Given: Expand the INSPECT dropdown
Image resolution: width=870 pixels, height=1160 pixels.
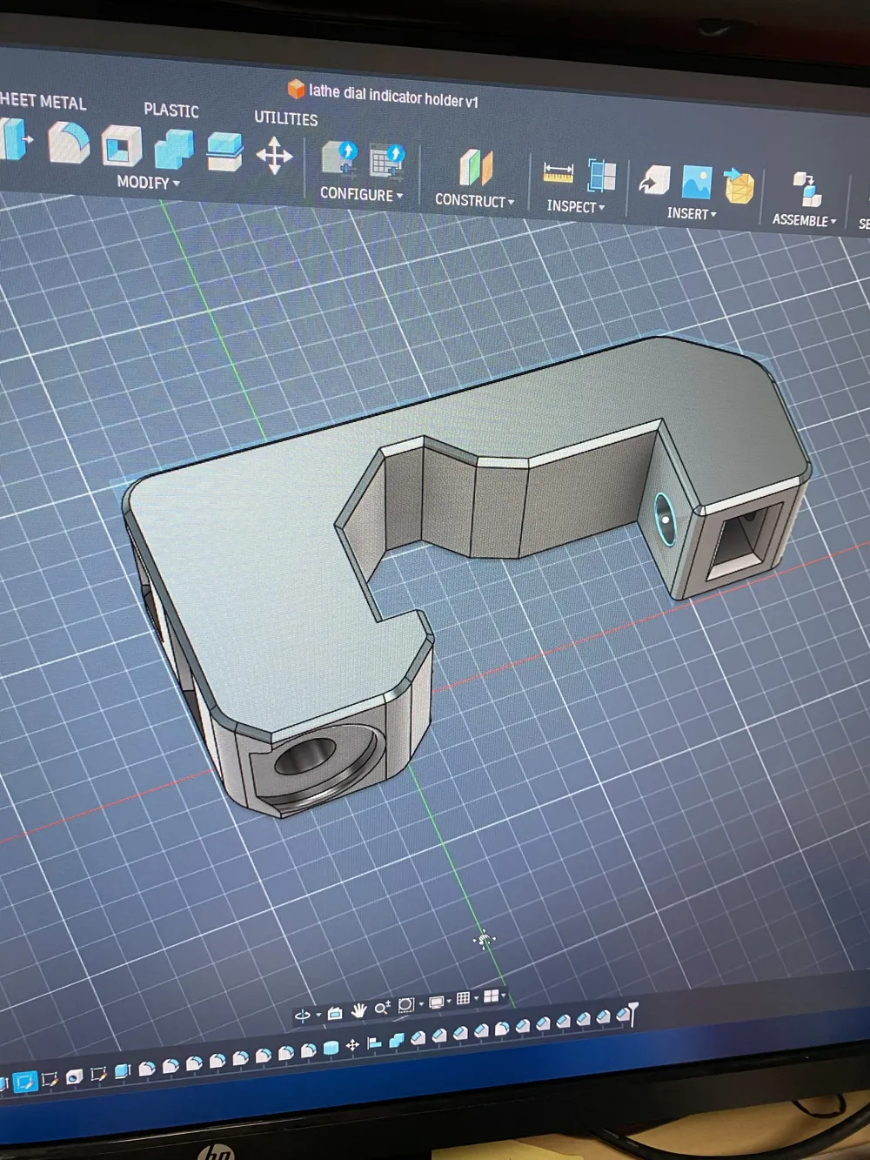Looking at the screenshot, I should tap(575, 206).
